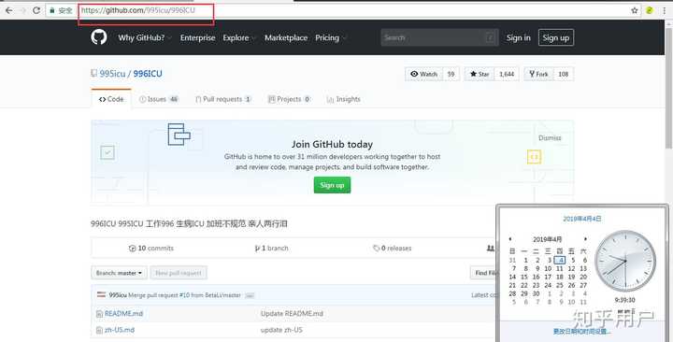This screenshot has width=673, height=342.
Task: Click the New pull request button
Action: (x=179, y=273)
